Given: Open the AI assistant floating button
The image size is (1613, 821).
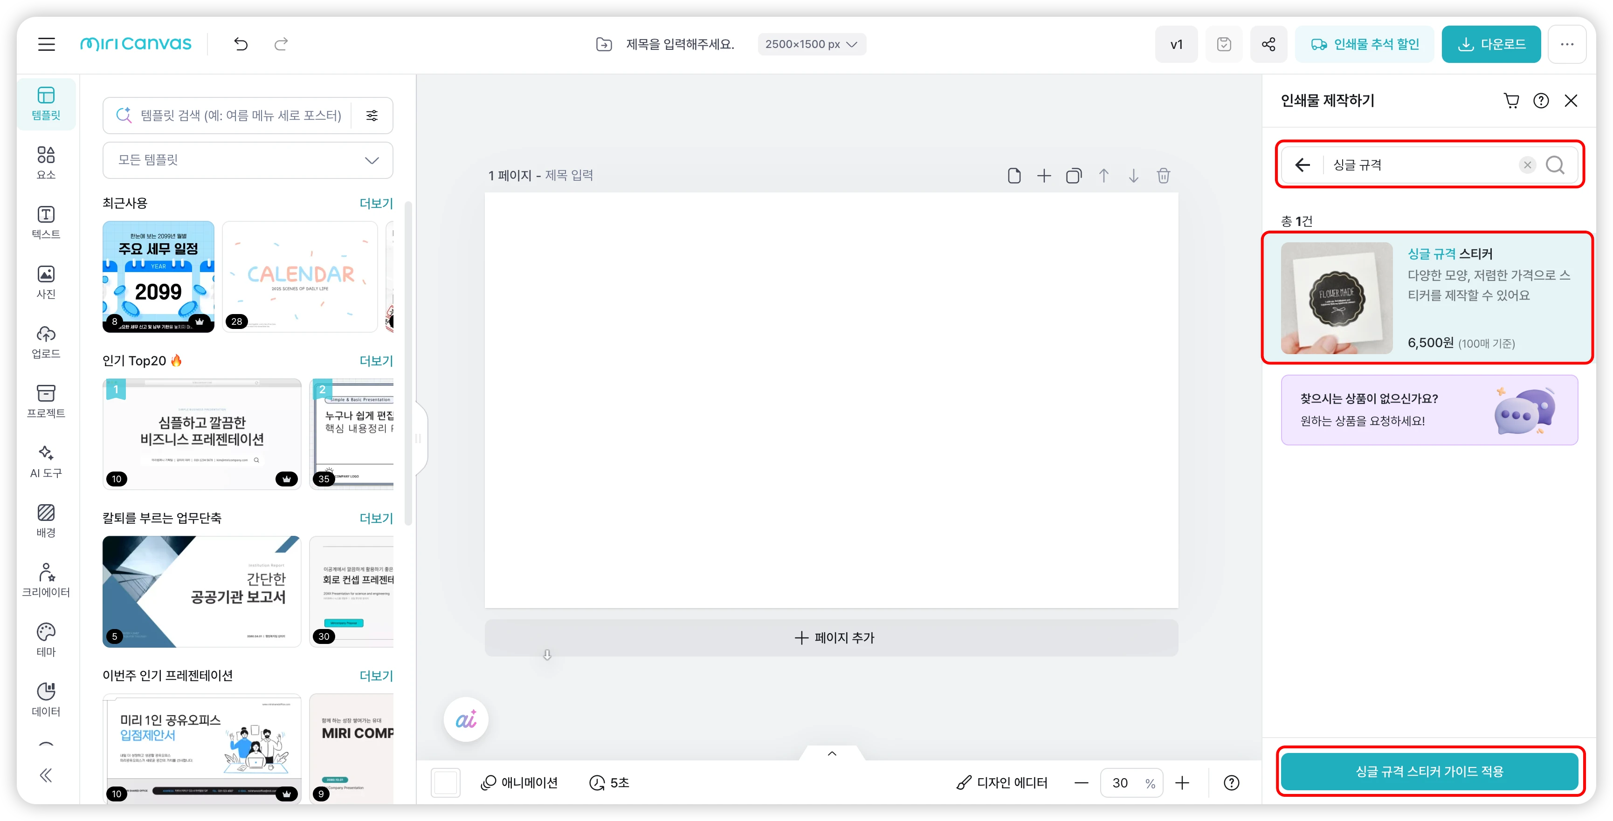Looking at the screenshot, I should click(466, 719).
